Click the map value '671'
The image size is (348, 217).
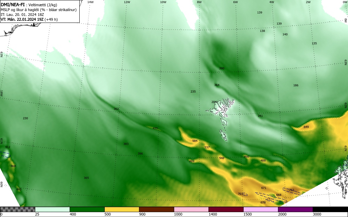point(264,188)
